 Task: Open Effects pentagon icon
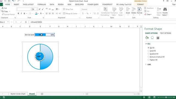pyautogui.click(x=152, y=38)
